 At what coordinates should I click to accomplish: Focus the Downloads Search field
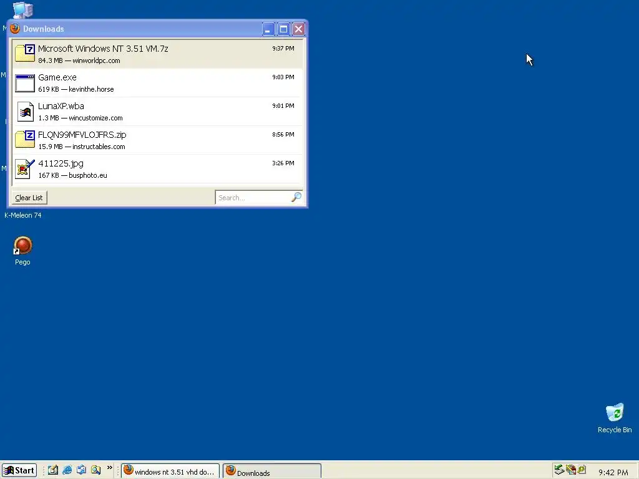tap(253, 198)
